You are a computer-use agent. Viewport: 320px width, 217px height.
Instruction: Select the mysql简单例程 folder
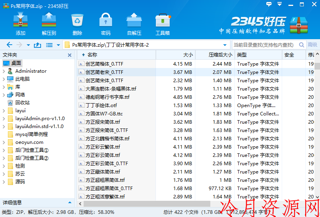tap(32, 134)
